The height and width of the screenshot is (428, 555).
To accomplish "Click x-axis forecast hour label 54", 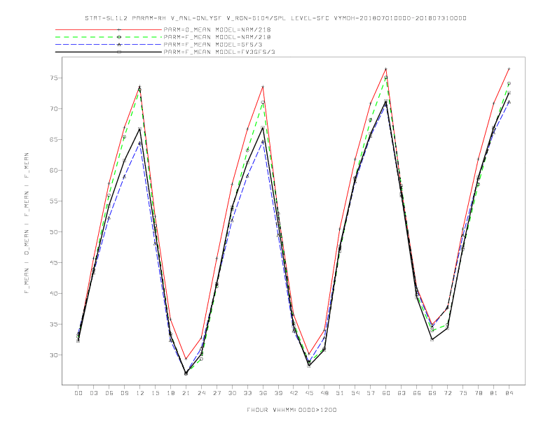I will (x=355, y=393).
